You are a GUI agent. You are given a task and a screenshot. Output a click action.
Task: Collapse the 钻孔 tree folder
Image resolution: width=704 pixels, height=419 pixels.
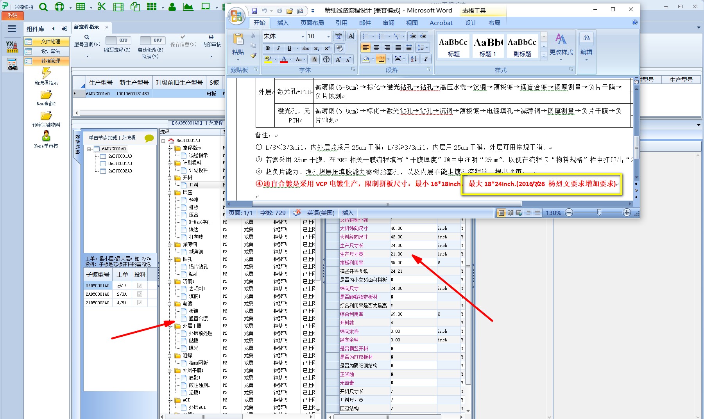(170, 259)
